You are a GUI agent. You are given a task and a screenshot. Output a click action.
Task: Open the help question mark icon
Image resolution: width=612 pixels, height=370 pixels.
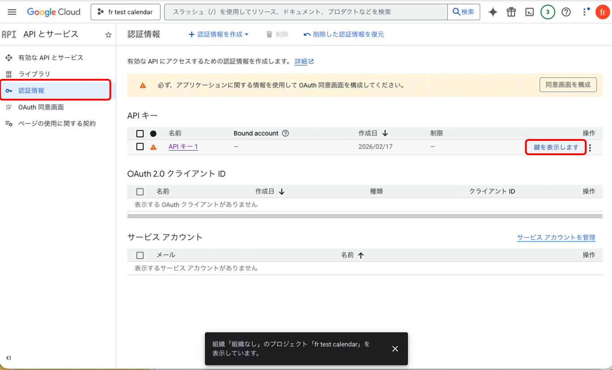click(x=566, y=12)
